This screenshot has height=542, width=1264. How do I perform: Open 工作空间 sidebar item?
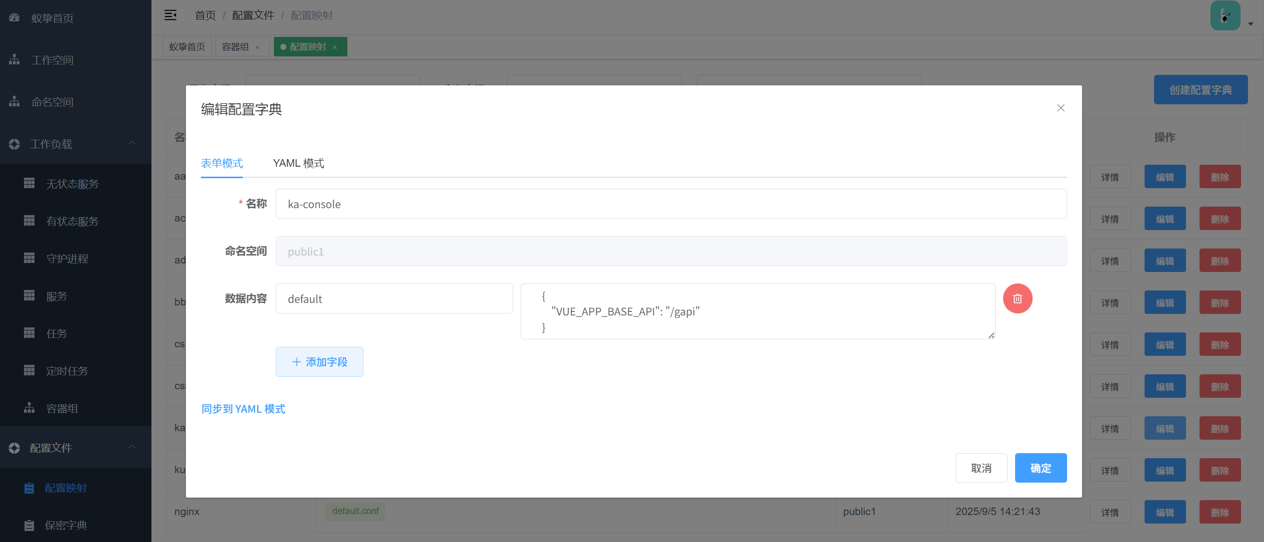[52, 60]
